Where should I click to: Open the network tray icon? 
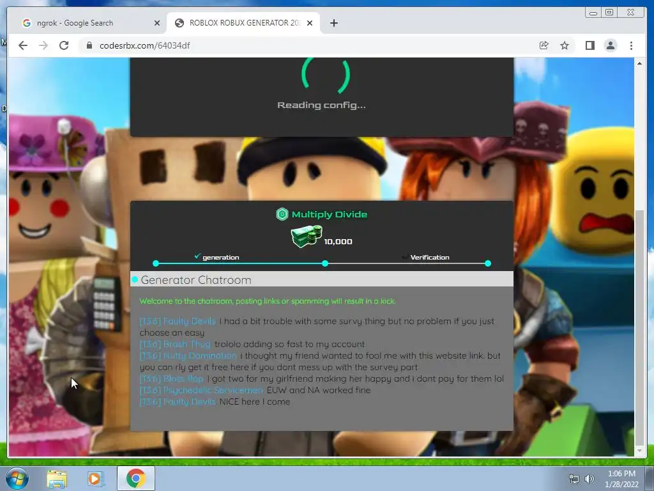click(x=574, y=479)
